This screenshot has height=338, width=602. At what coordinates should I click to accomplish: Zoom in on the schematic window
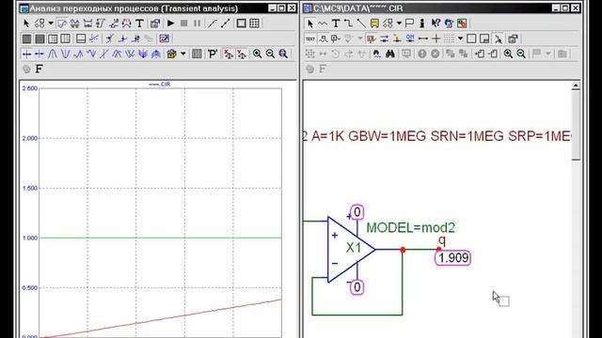pos(508,54)
